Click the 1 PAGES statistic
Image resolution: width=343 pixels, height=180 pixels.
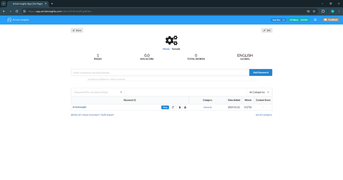98,57
